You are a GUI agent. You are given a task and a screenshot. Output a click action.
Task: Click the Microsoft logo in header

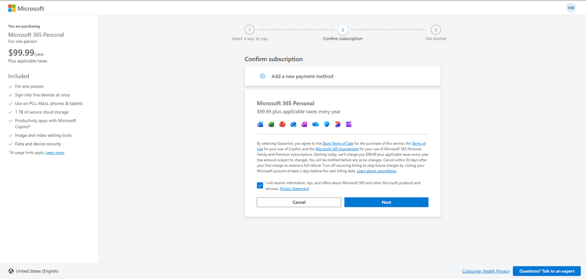click(26, 8)
